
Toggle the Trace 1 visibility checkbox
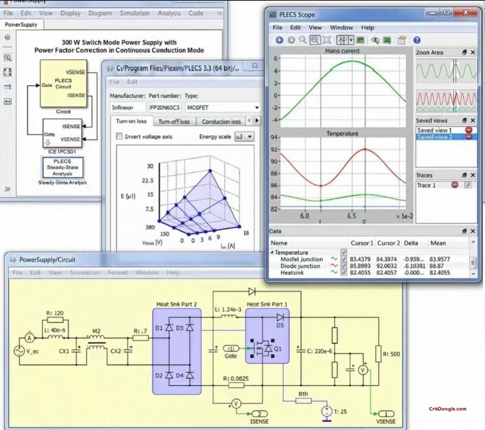[x=468, y=184]
